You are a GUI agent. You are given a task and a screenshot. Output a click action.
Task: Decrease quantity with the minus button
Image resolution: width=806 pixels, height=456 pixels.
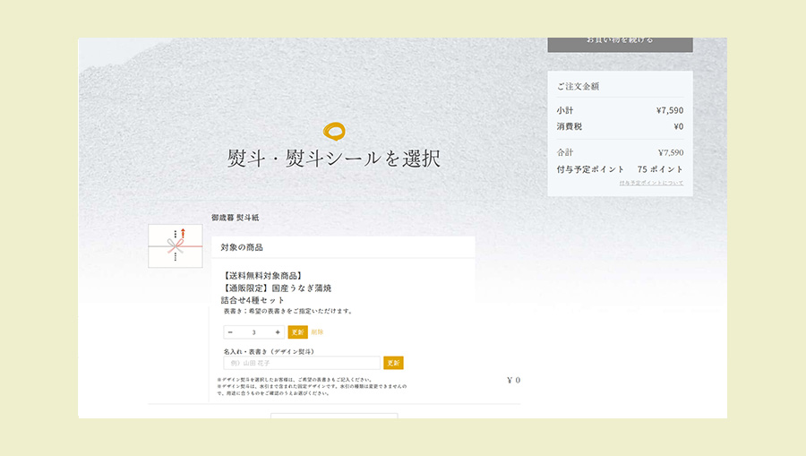point(230,332)
